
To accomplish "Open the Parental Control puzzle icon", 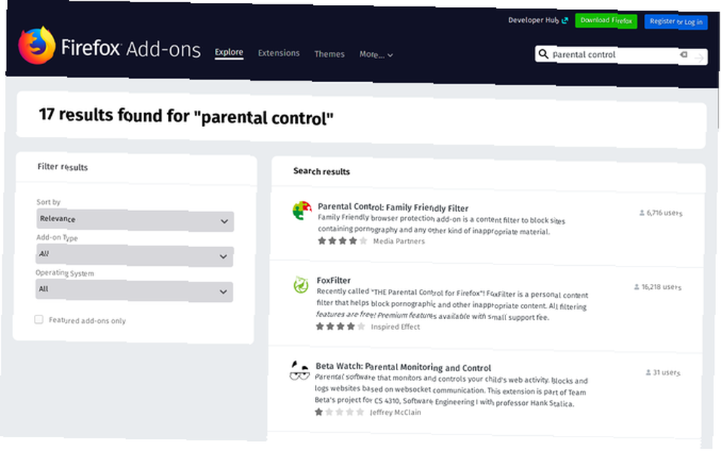I will (301, 211).
